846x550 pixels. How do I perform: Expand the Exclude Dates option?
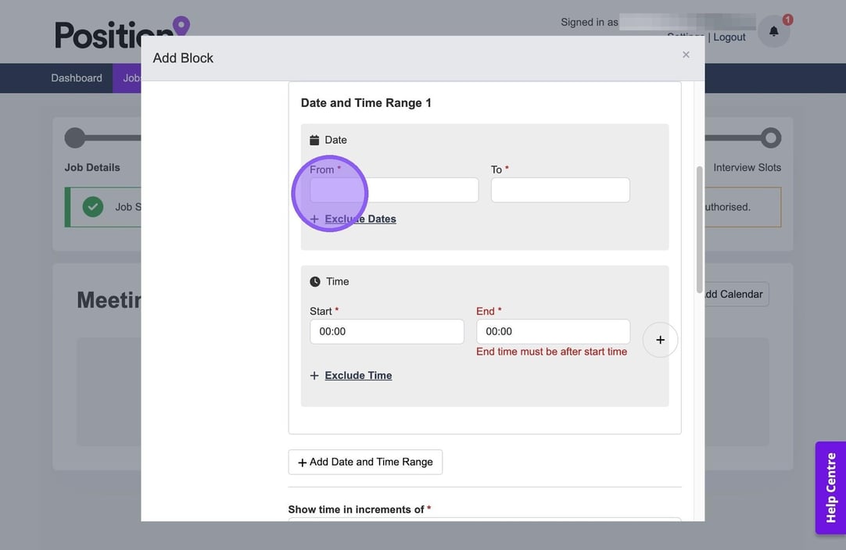coord(360,219)
